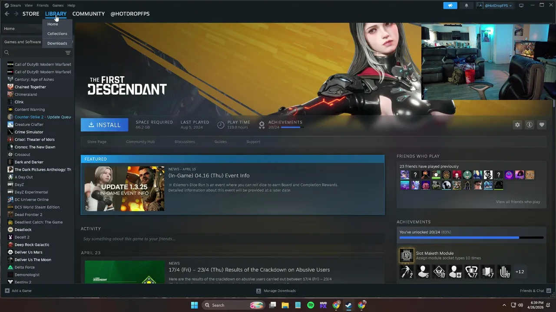The height and width of the screenshot is (312, 556).
Task: Open the notifications bell
Action: [467, 5]
